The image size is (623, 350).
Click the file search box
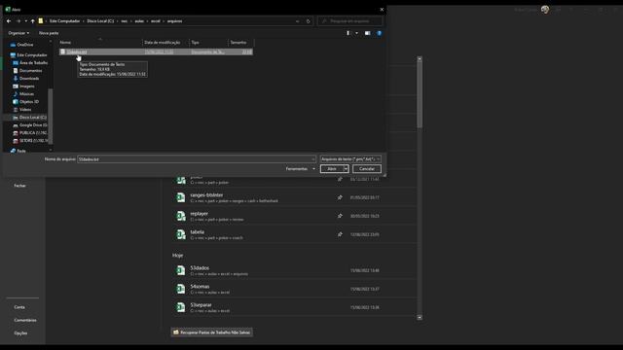[x=350, y=21]
